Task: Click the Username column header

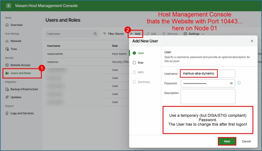Action: [x=54, y=46]
